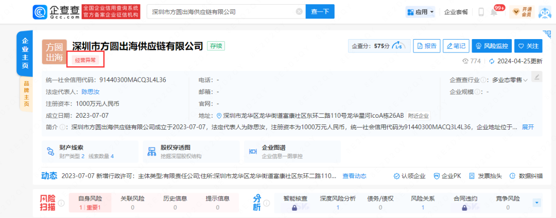Open the 发票抬头 invoice header link
556x218 pixels.
(x=485, y=176)
